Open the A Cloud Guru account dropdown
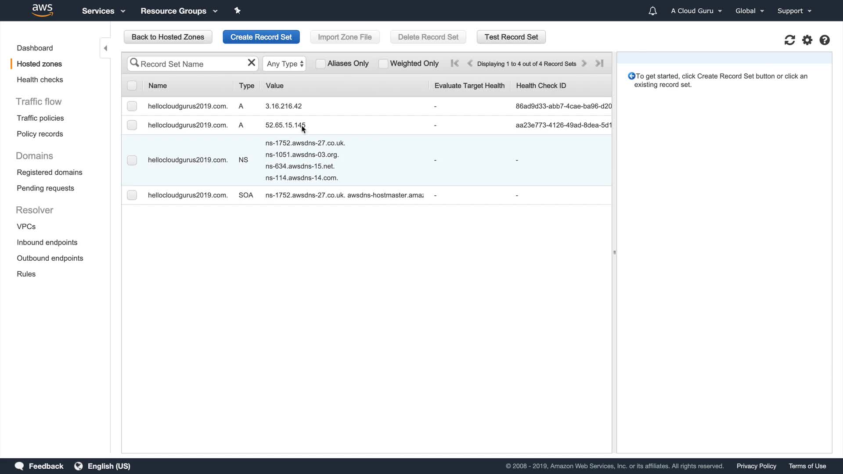 tap(696, 11)
